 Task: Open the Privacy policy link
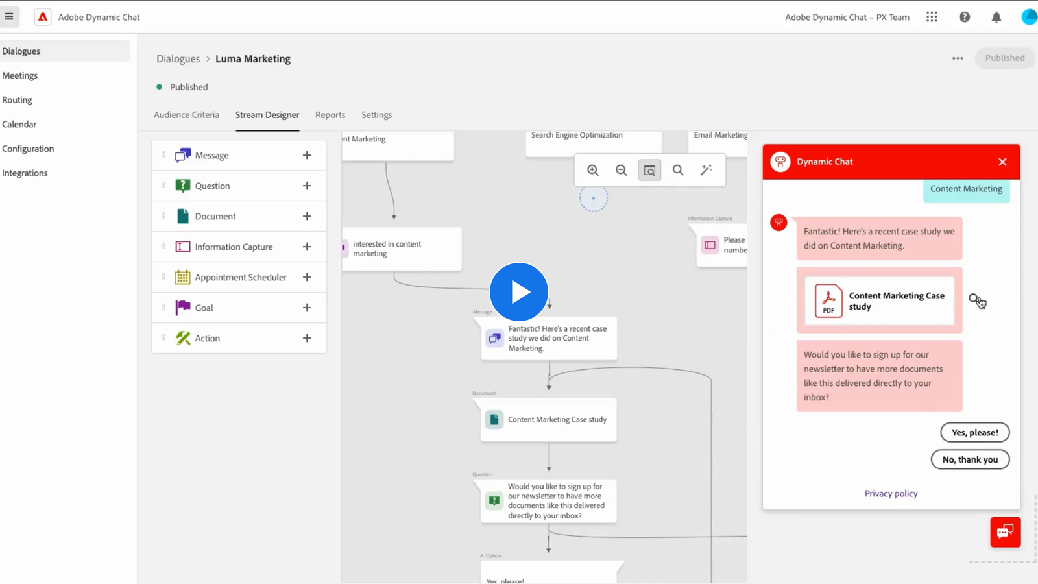891,494
